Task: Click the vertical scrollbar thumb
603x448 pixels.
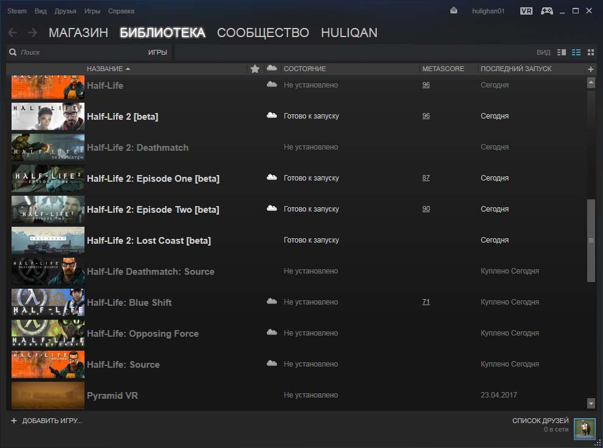Action: (591, 241)
